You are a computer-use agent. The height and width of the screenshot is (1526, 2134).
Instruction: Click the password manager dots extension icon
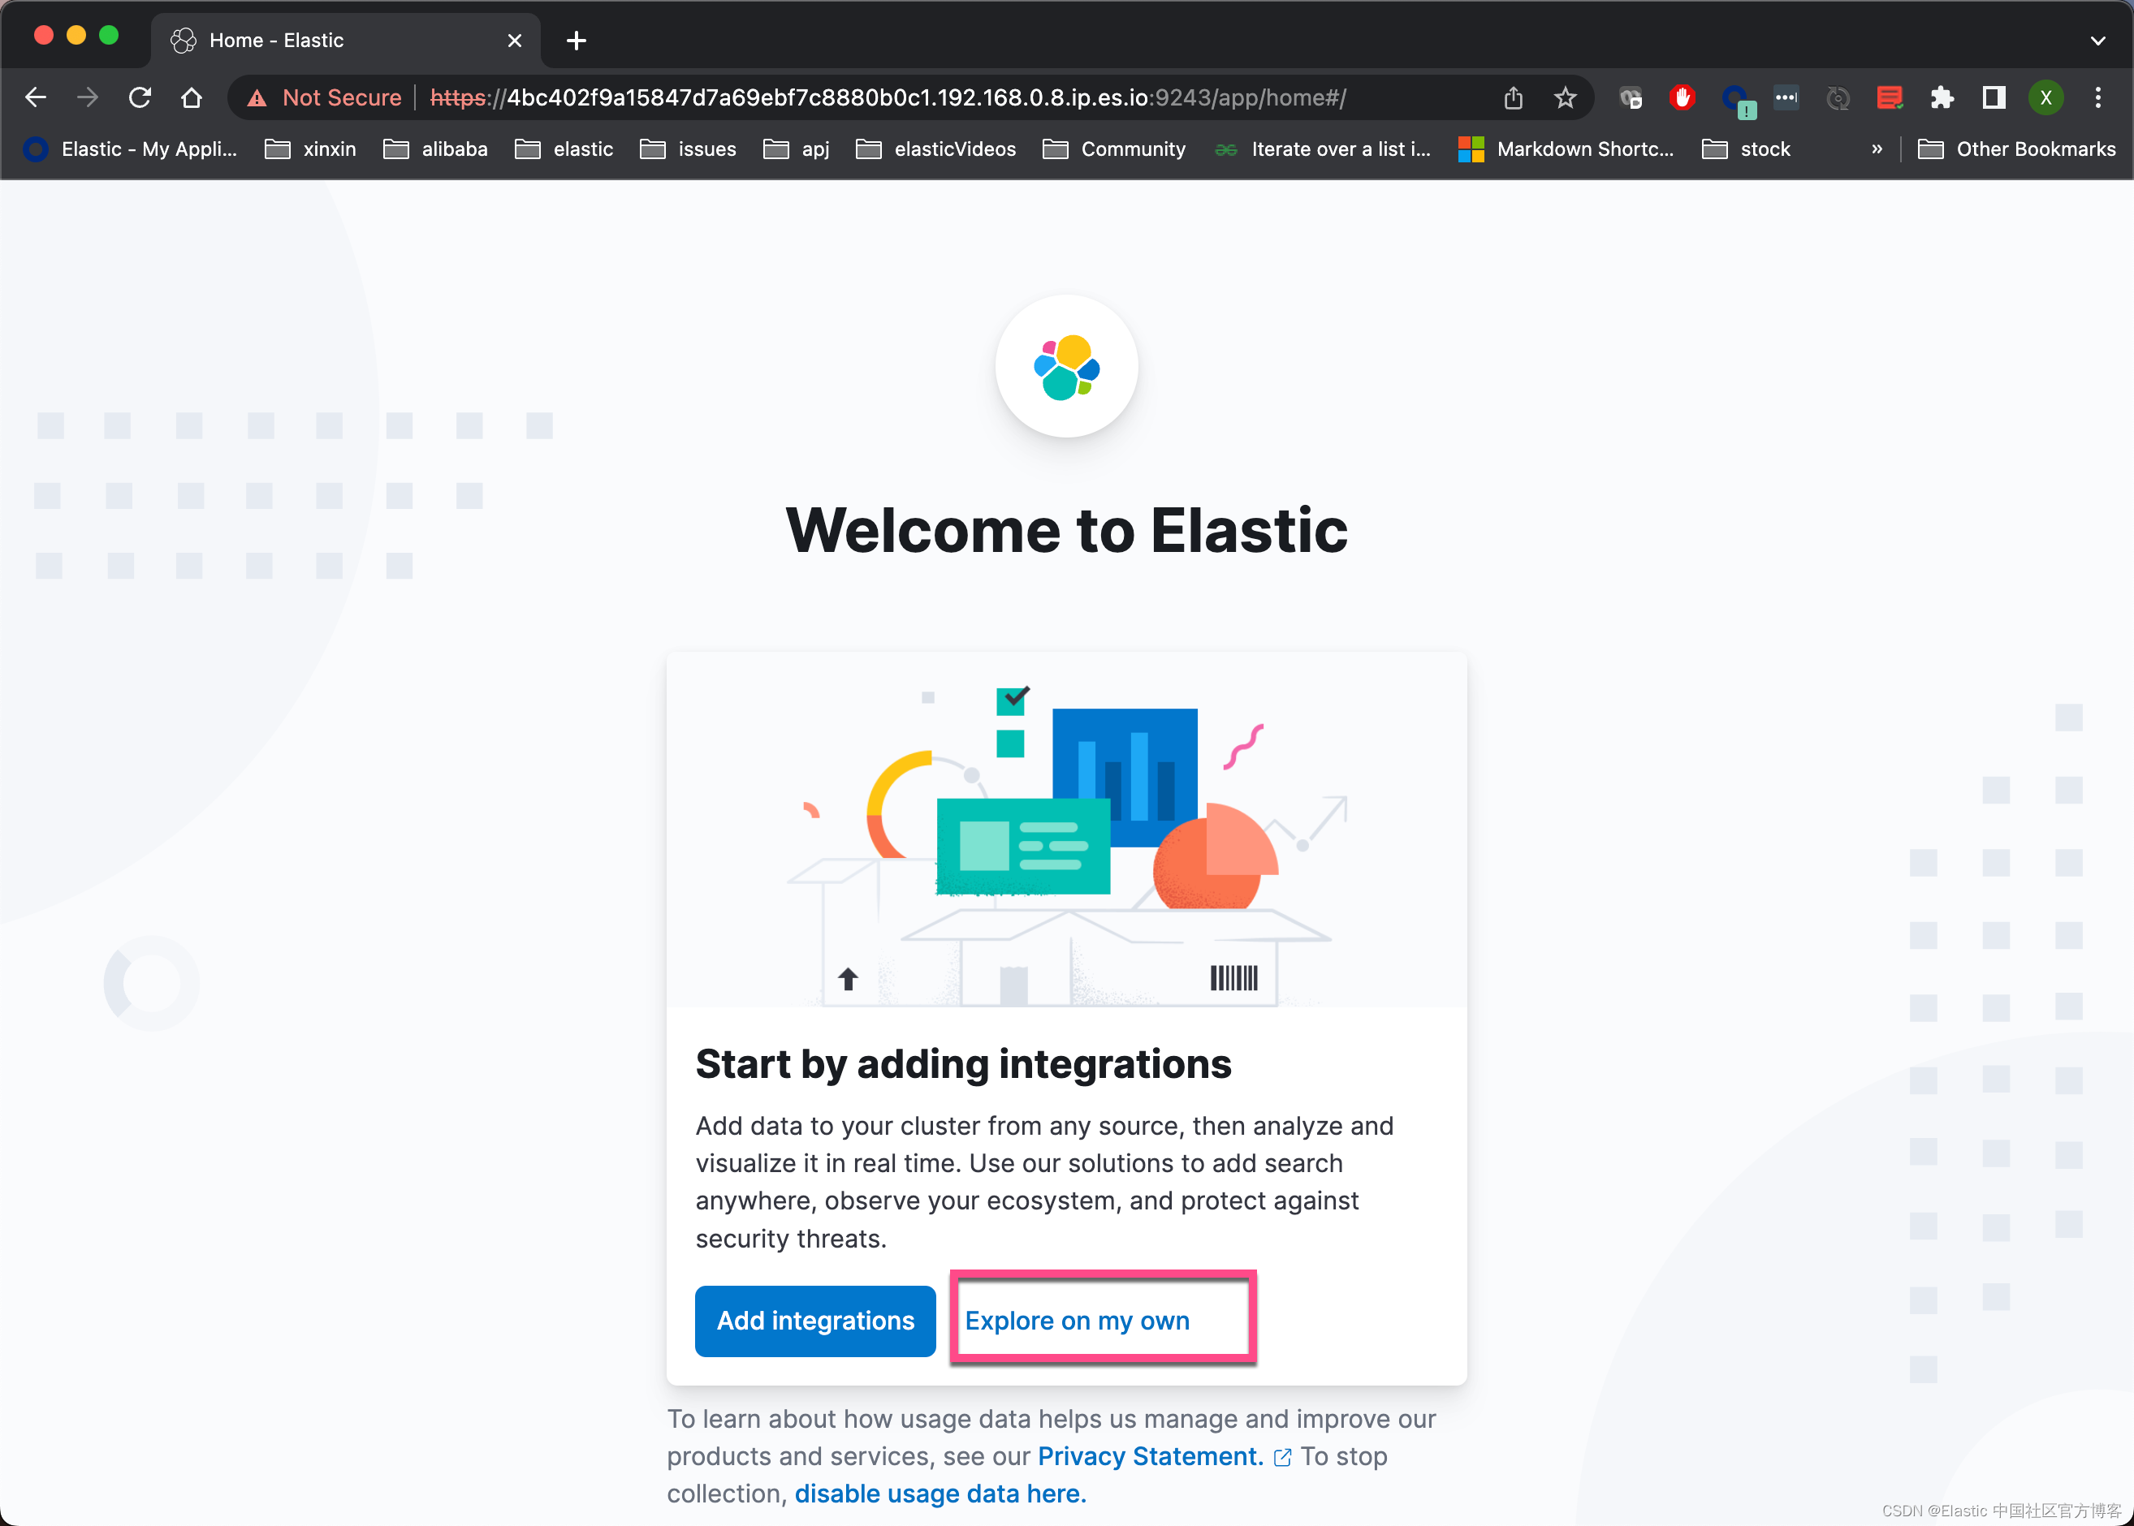[1785, 97]
